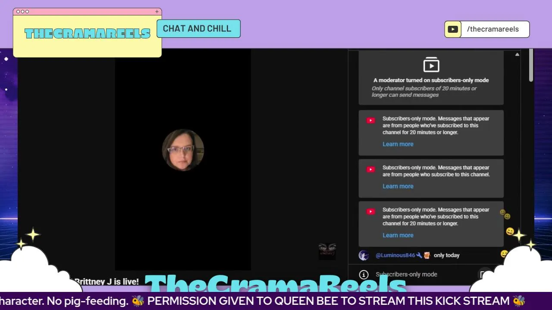
Task: Click the 'only today' chat message
Action: pos(446,255)
